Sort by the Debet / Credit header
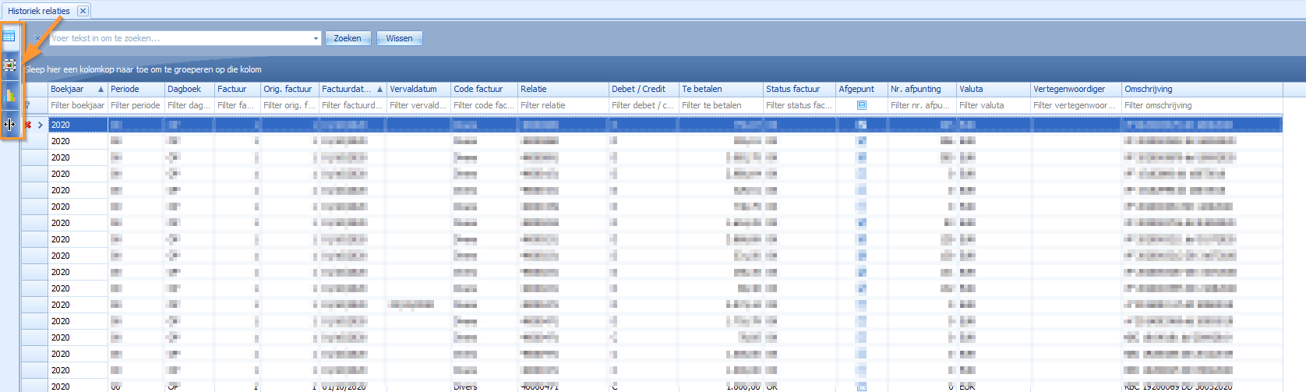The image size is (1306, 392). pyautogui.click(x=644, y=89)
